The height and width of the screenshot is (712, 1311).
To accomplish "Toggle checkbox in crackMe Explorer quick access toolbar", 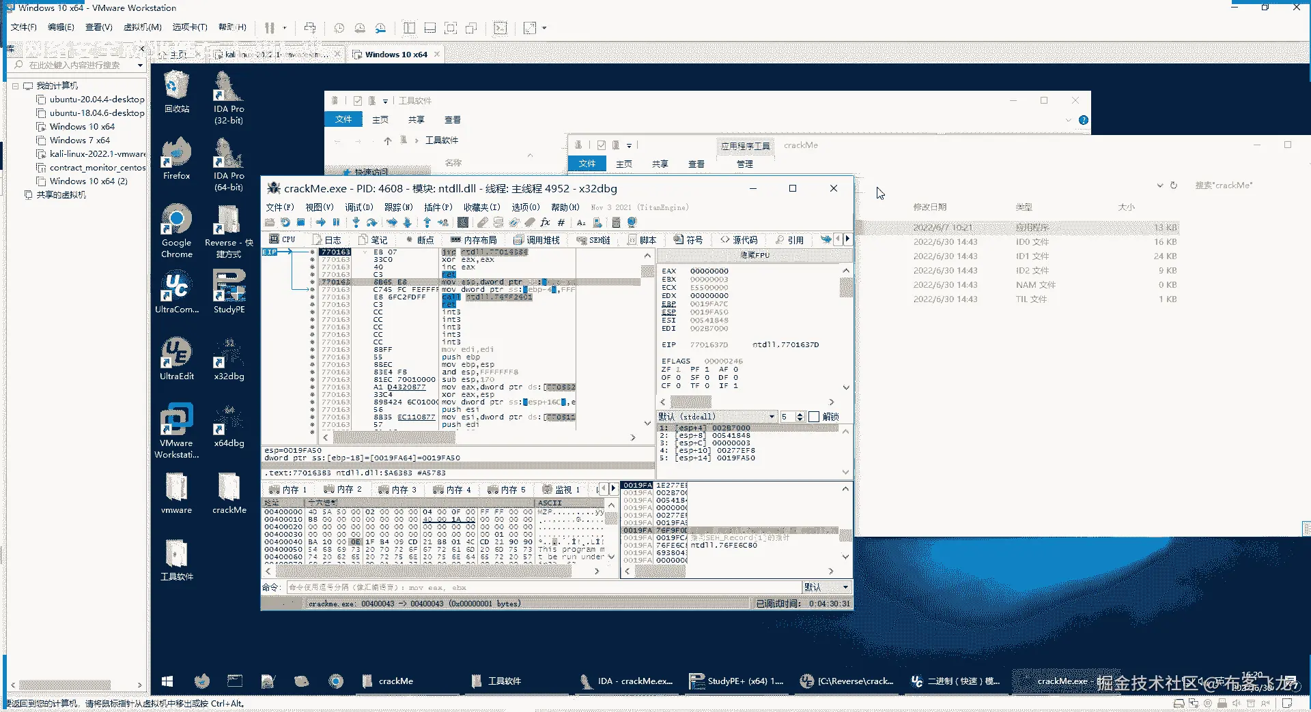I will [x=602, y=145].
